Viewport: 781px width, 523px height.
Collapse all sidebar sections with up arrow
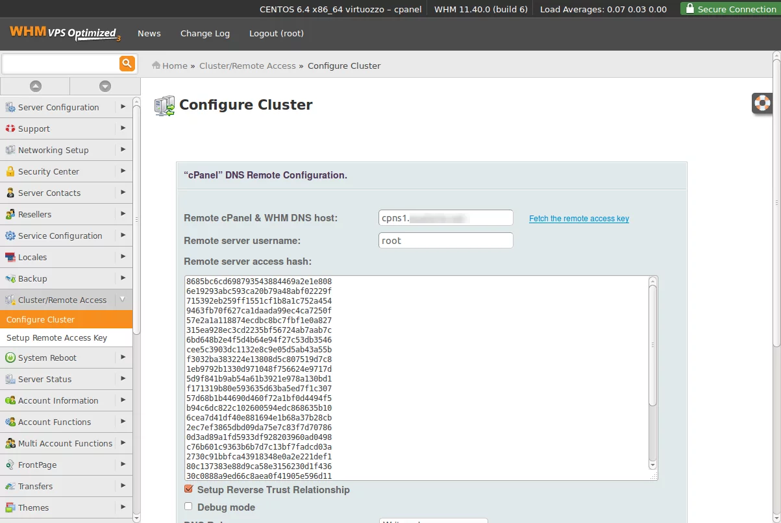point(35,86)
